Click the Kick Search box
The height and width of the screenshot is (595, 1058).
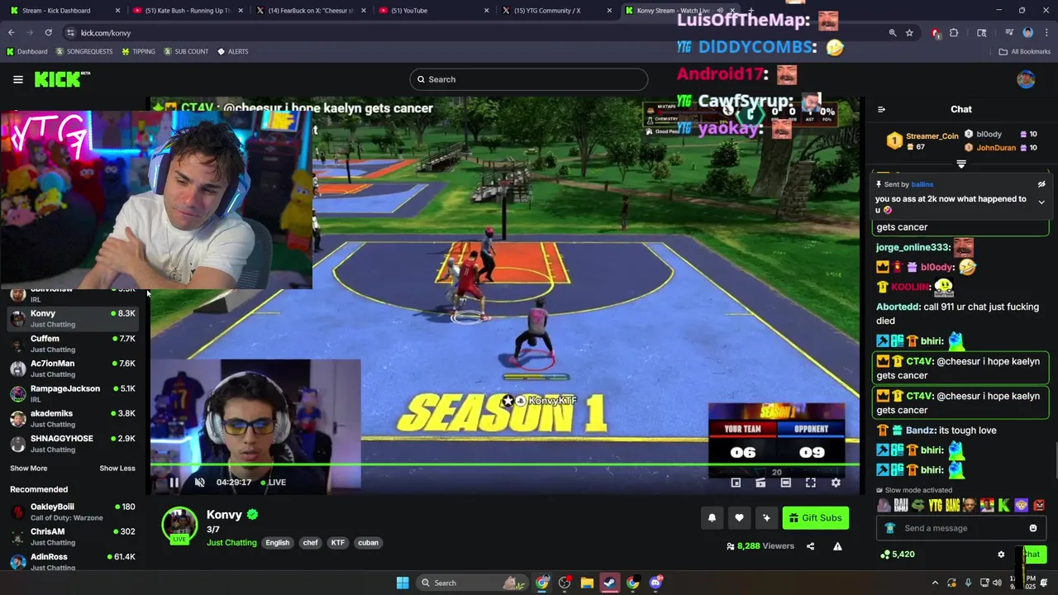coord(529,79)
